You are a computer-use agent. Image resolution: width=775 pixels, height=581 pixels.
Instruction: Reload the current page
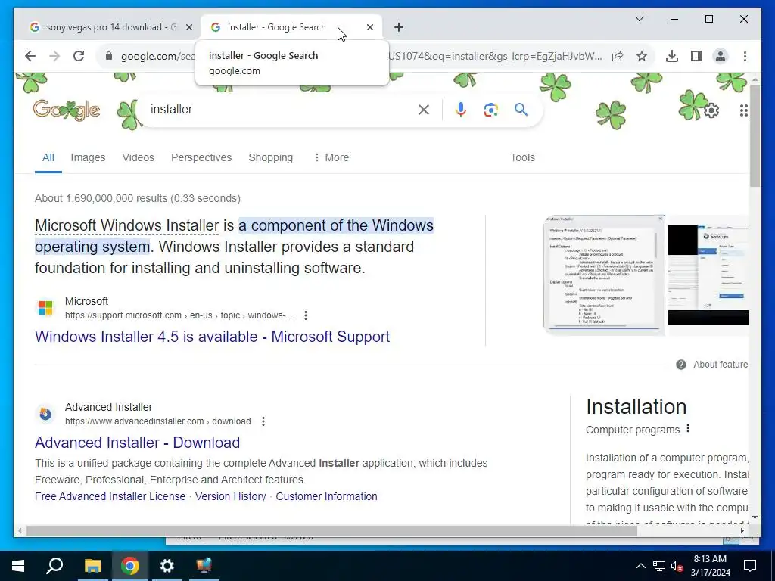[x=79, y=56]
